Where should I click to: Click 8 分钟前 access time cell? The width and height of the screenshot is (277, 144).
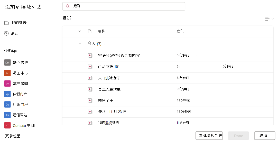point(183,78)
